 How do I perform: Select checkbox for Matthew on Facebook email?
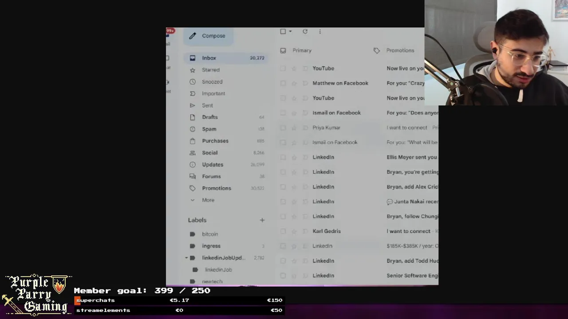coord(283,83)
